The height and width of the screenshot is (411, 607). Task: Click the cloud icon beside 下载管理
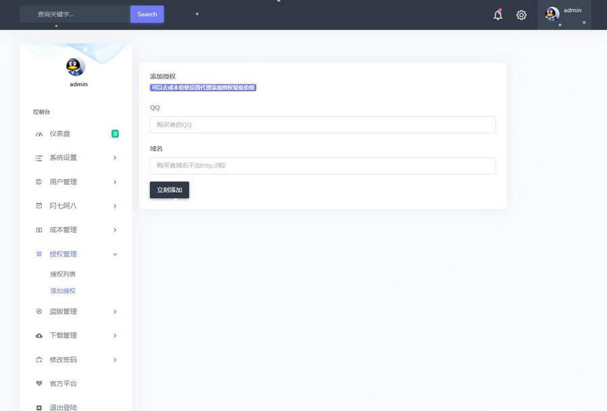coord(39,336)
